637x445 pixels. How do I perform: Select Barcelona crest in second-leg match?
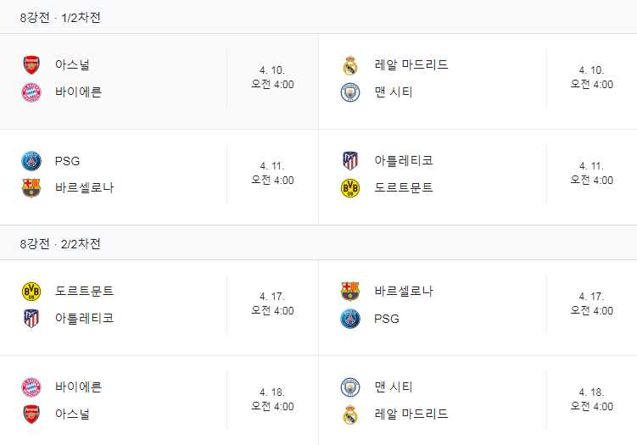pyautogui.click(x=350, y=291)
